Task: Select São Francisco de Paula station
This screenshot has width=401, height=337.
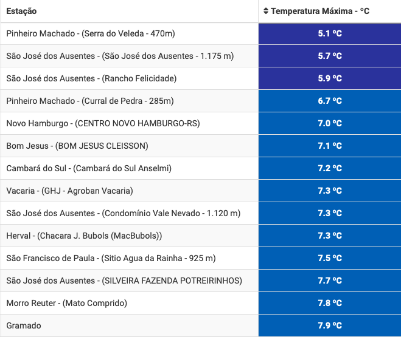Action: click(x=111, y=258)
